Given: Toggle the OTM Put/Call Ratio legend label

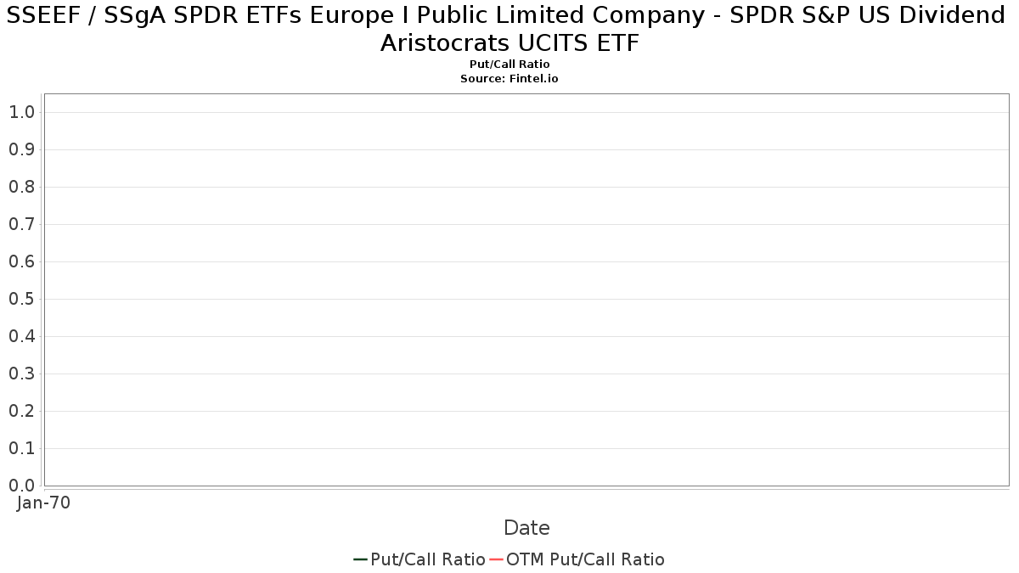Looking at the screenshot, I should click(585, 559).
